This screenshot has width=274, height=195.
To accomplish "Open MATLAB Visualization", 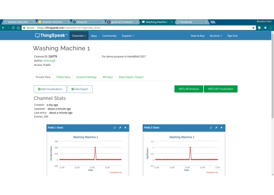I will point(220,89).
